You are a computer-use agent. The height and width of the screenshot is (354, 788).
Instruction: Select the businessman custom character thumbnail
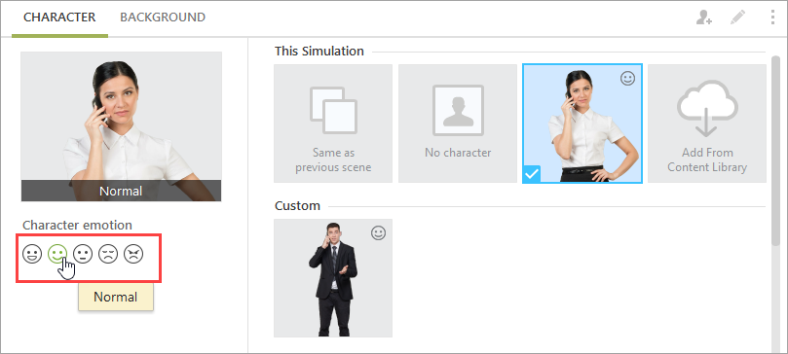tap(333, 278)
